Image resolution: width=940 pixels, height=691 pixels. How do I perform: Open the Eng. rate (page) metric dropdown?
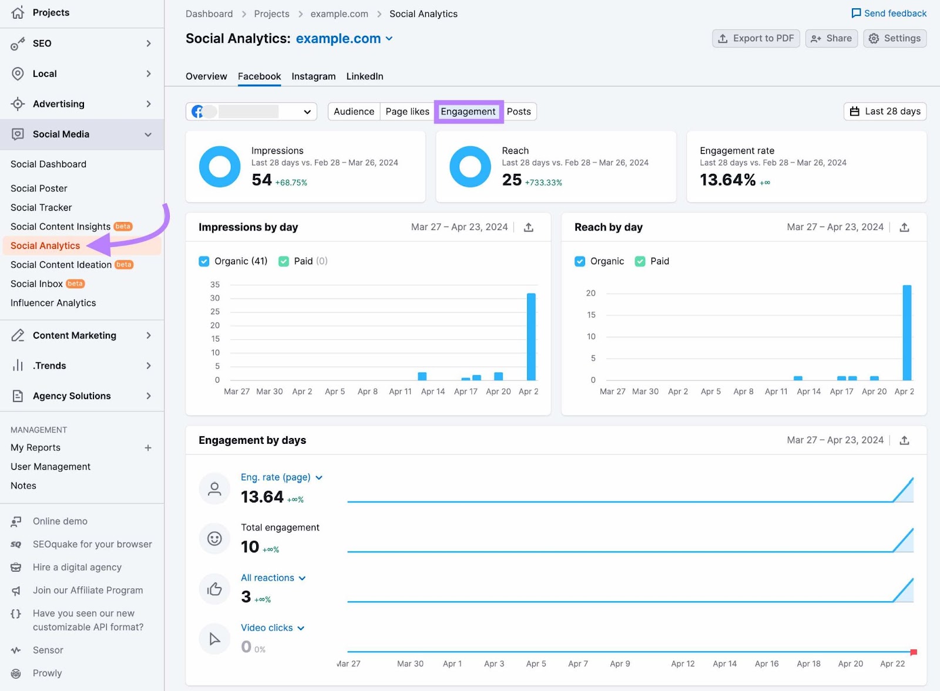point(282,477)
